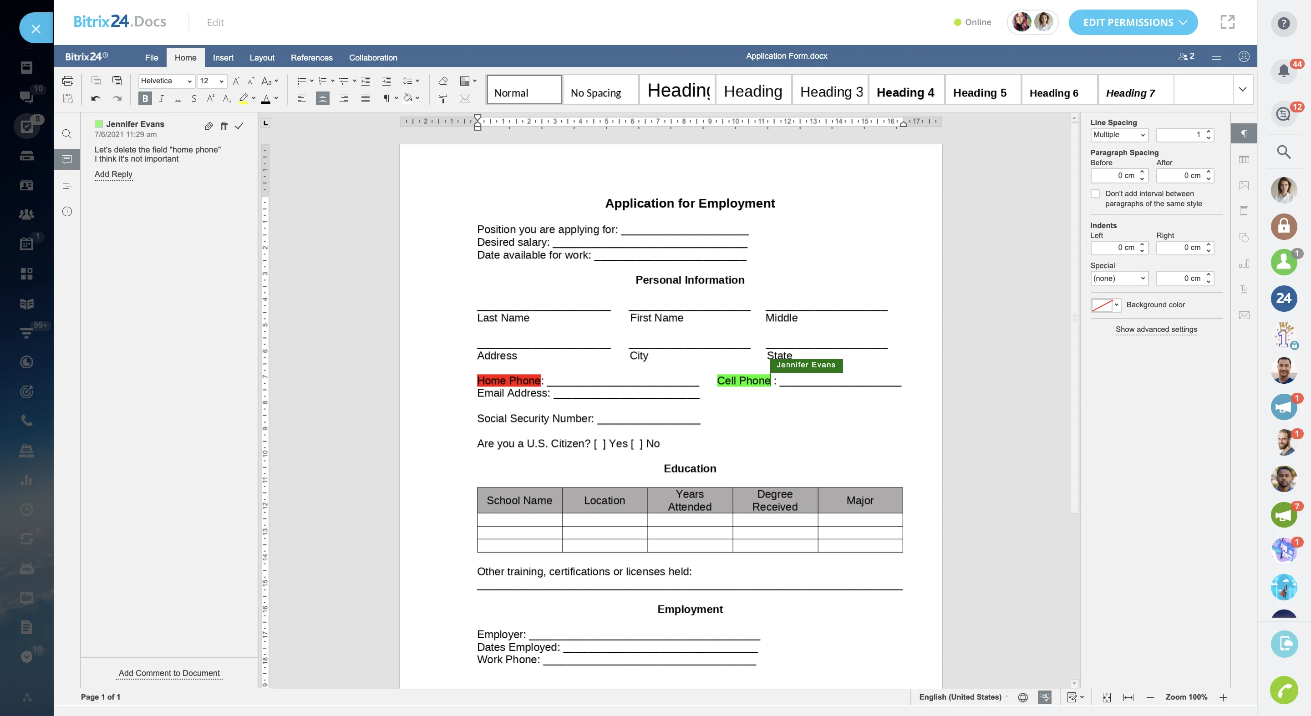Delete Jennifer Evans' comment with the trash icon
Image resolution: width=1311 pixels, height=716 pixels.
[x=224, y=126]
